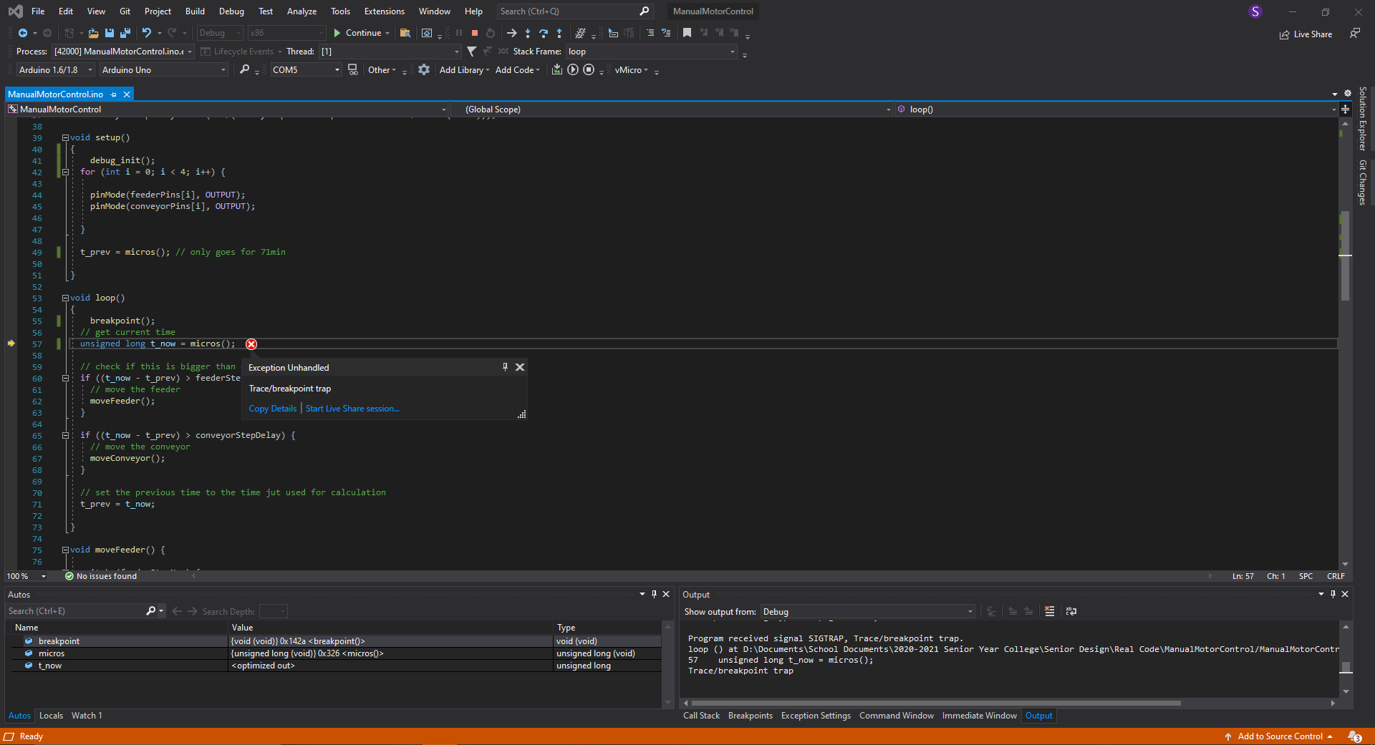Click inside the Search Ctrl+Q box
Screen dimensions: 1375x745
point(569,11)
